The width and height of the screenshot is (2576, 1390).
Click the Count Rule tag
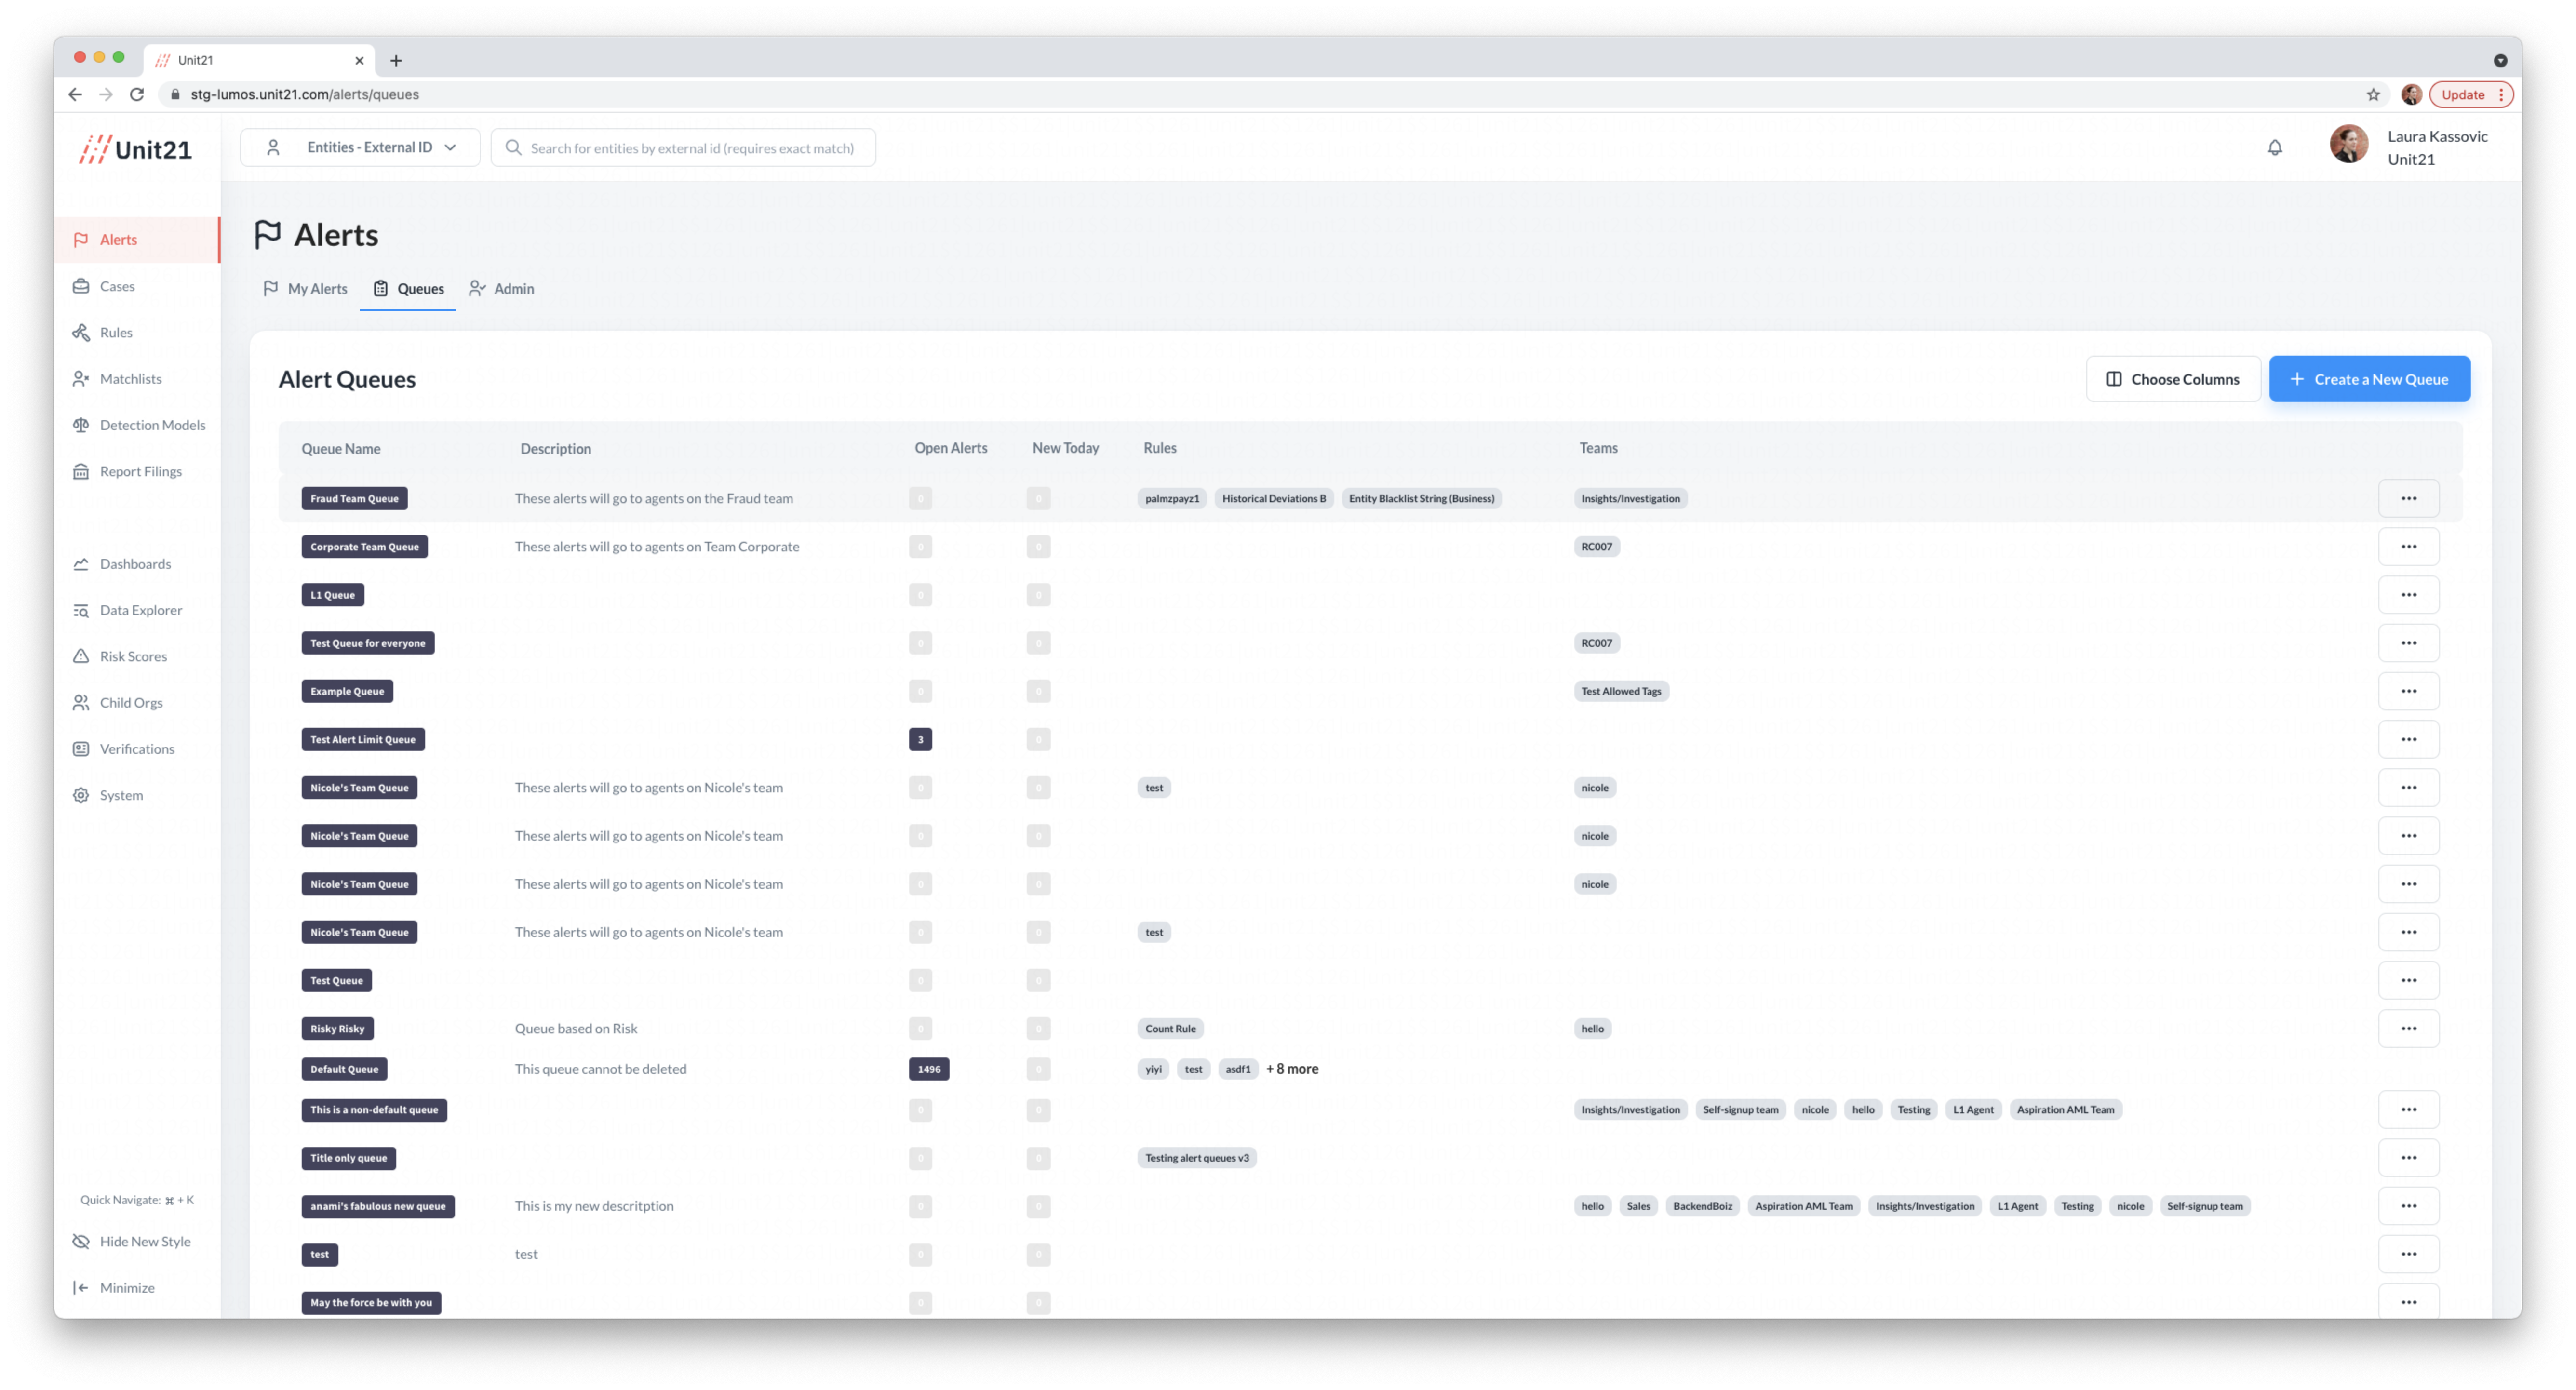(x=1170, y=1028)
